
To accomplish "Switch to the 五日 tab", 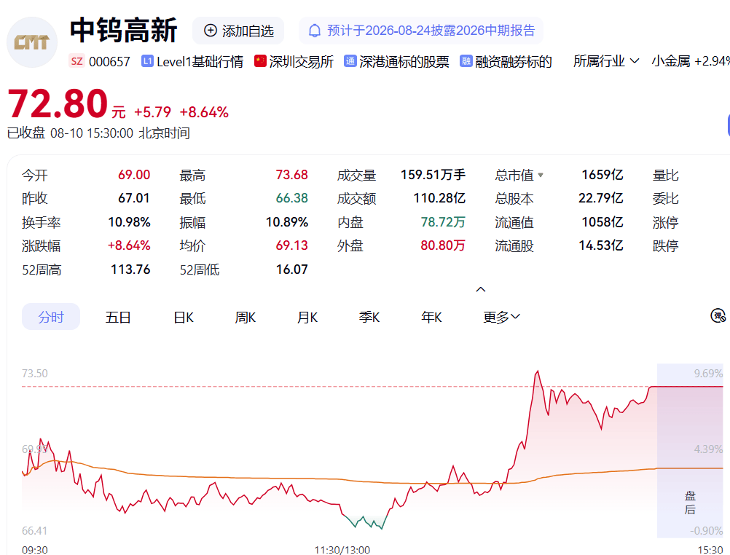I will click(x=118, y=317).
